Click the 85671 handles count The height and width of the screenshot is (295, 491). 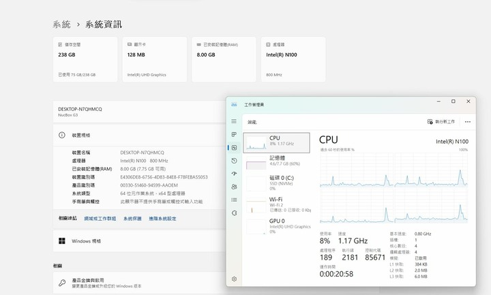point(375,258)
